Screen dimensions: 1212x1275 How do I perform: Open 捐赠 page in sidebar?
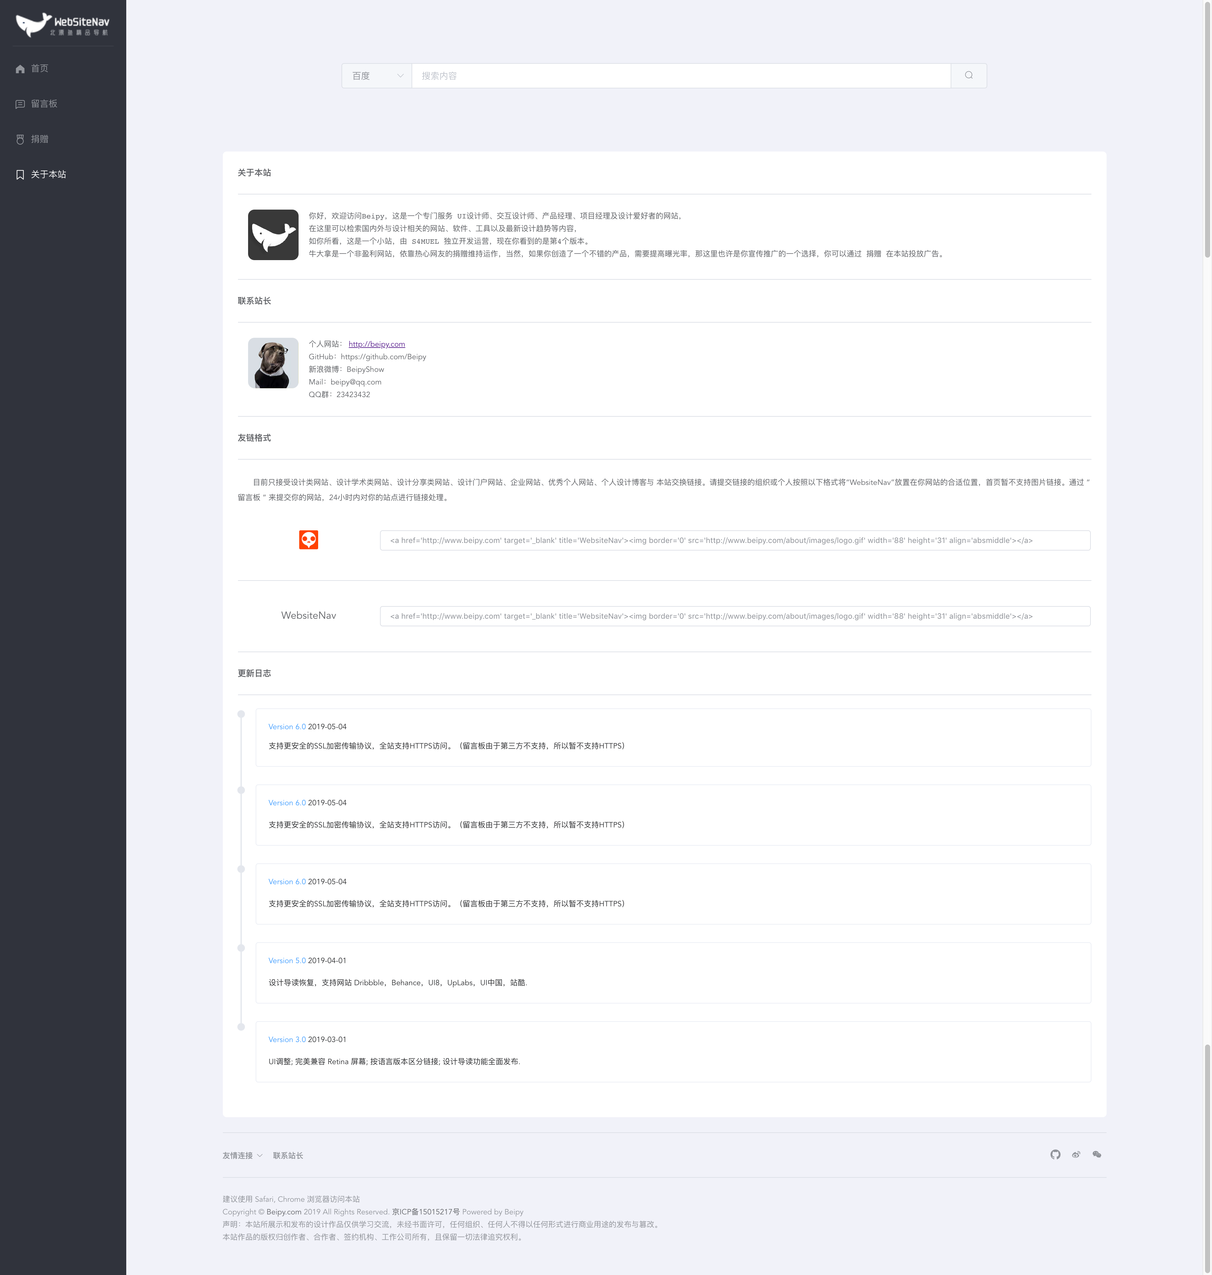(x=39, y=139)
